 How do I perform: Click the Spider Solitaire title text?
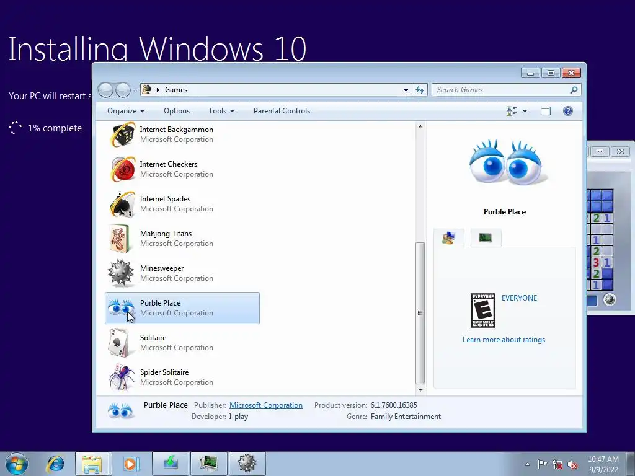[x=164, y=372]
